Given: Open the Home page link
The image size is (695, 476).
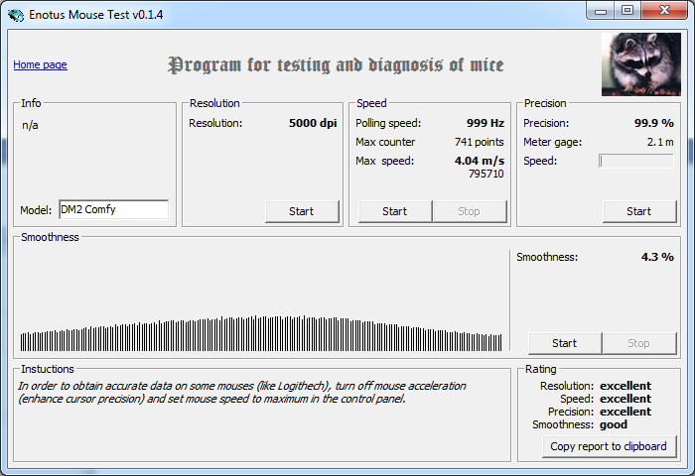Looking at the screenshot, I should (x=40, y=64).
